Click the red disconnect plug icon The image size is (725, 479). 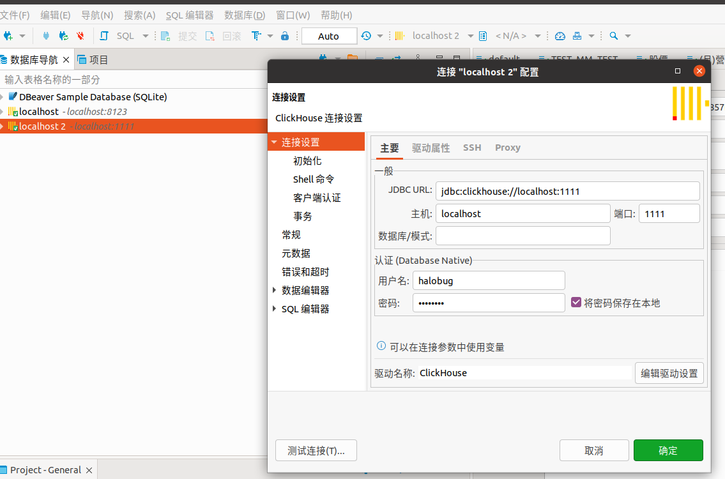point(80,36)
